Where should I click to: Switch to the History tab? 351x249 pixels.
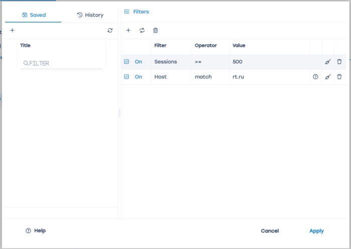pos(90,15)
